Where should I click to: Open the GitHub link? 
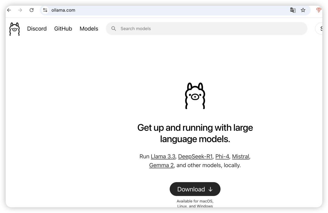(x=63, y=28)
